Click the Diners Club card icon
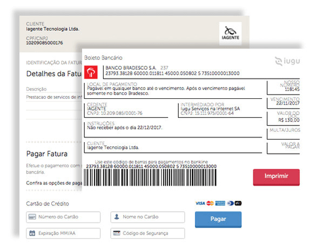 pyautogui.click(x=230, y=203)
